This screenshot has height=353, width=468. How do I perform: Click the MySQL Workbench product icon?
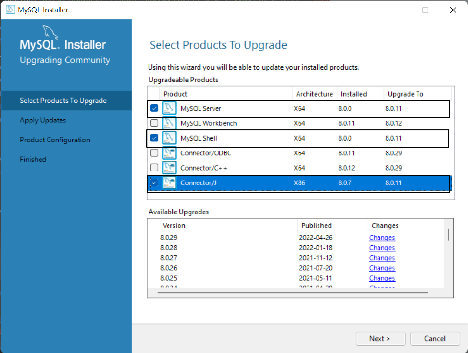[169, 123]
